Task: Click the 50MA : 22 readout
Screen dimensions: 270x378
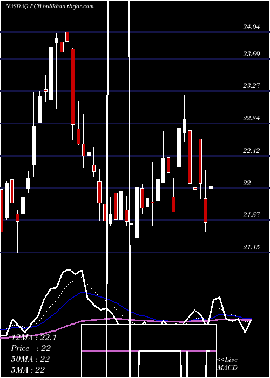Action: pyautogui.click(x=30, y=359)
